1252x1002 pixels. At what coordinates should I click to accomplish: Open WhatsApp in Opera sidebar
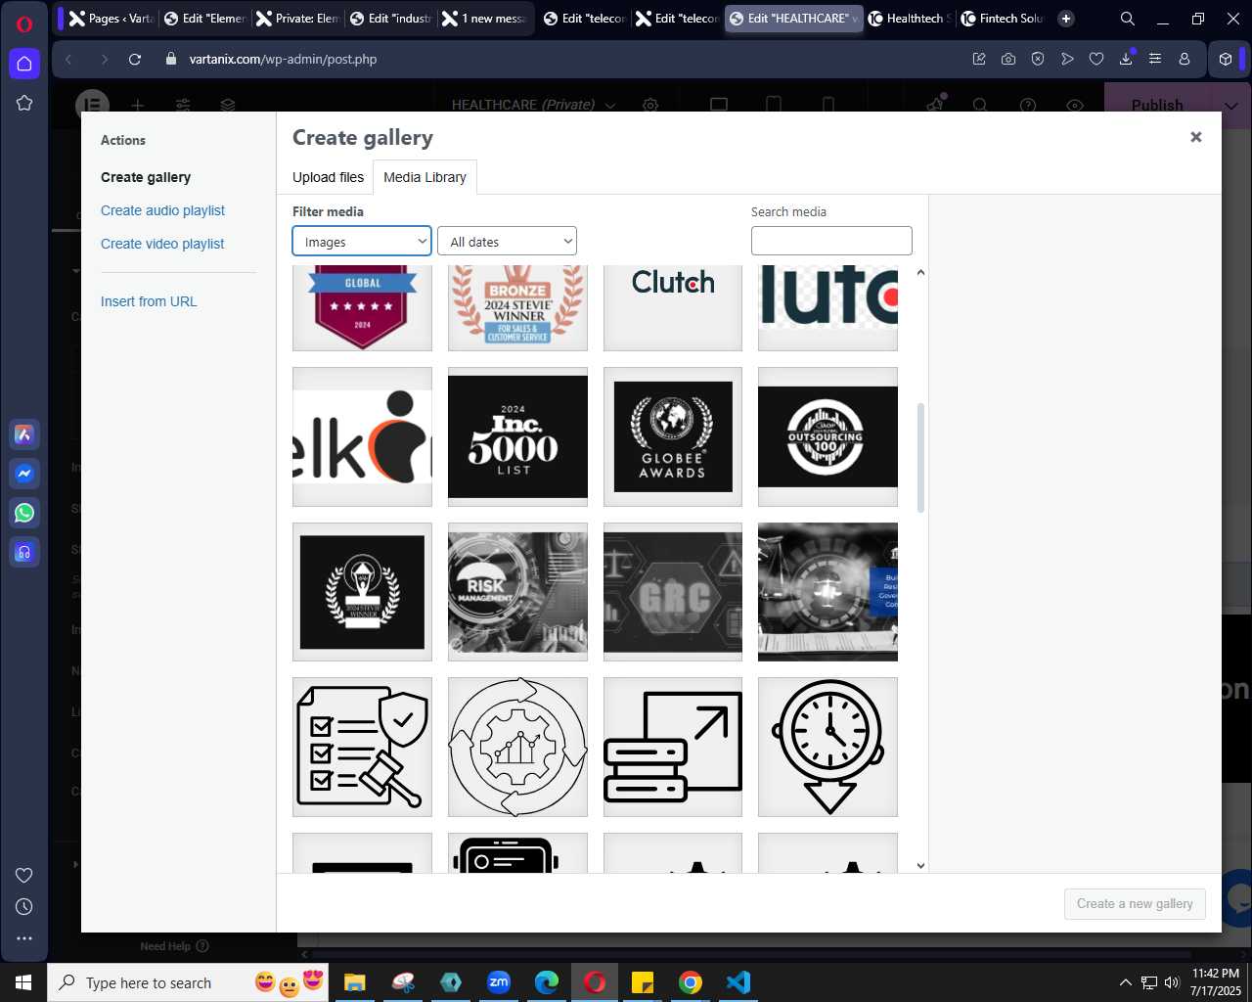tap(24, 513)
